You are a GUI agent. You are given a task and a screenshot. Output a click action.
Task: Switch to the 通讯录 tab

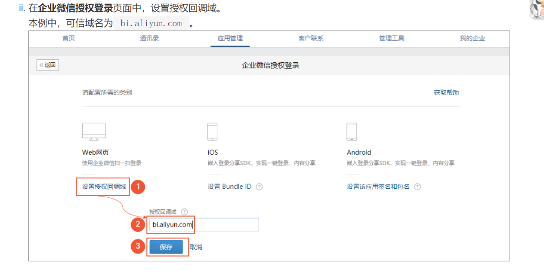(x=149, y=38)
